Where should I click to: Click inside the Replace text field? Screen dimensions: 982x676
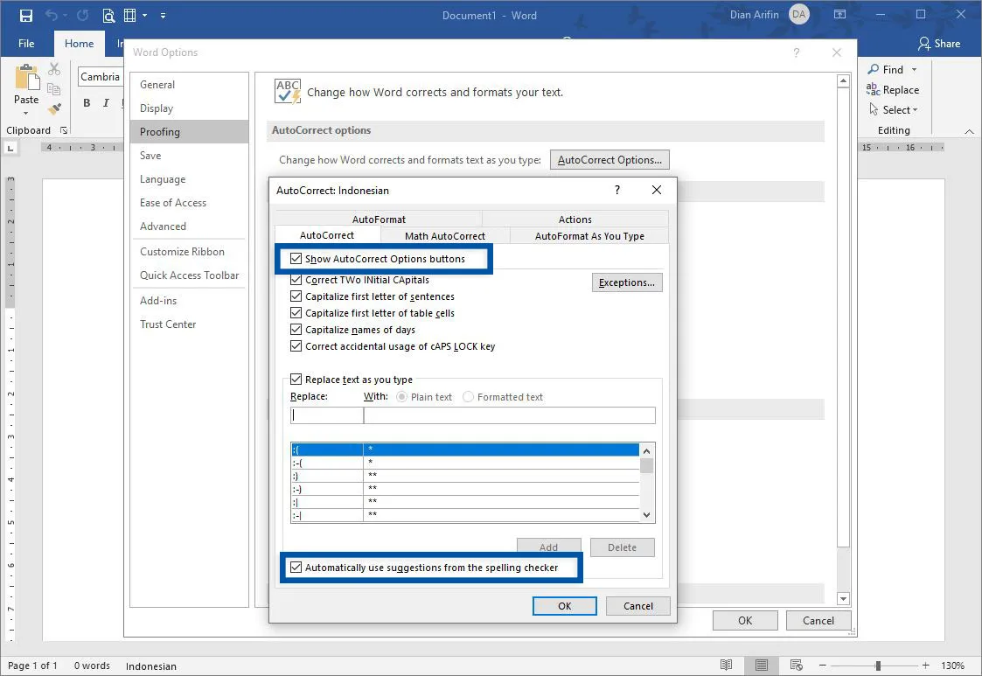coord(326,415)
